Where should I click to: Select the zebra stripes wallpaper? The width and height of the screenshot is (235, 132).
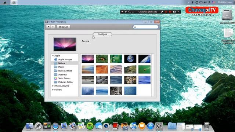(116, 91)
